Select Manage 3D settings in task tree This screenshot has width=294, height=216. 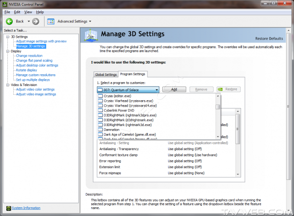(x=31, y=46)
